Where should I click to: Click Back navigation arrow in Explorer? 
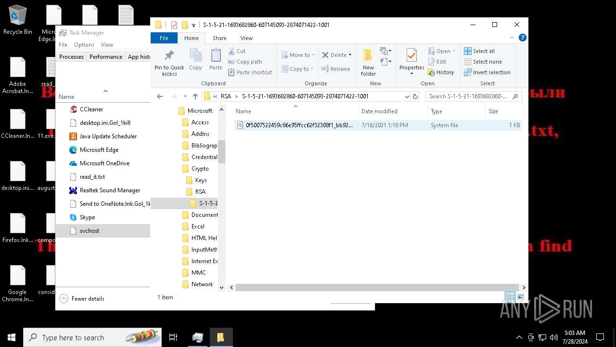pyautogui.click(x=160, y=96)
